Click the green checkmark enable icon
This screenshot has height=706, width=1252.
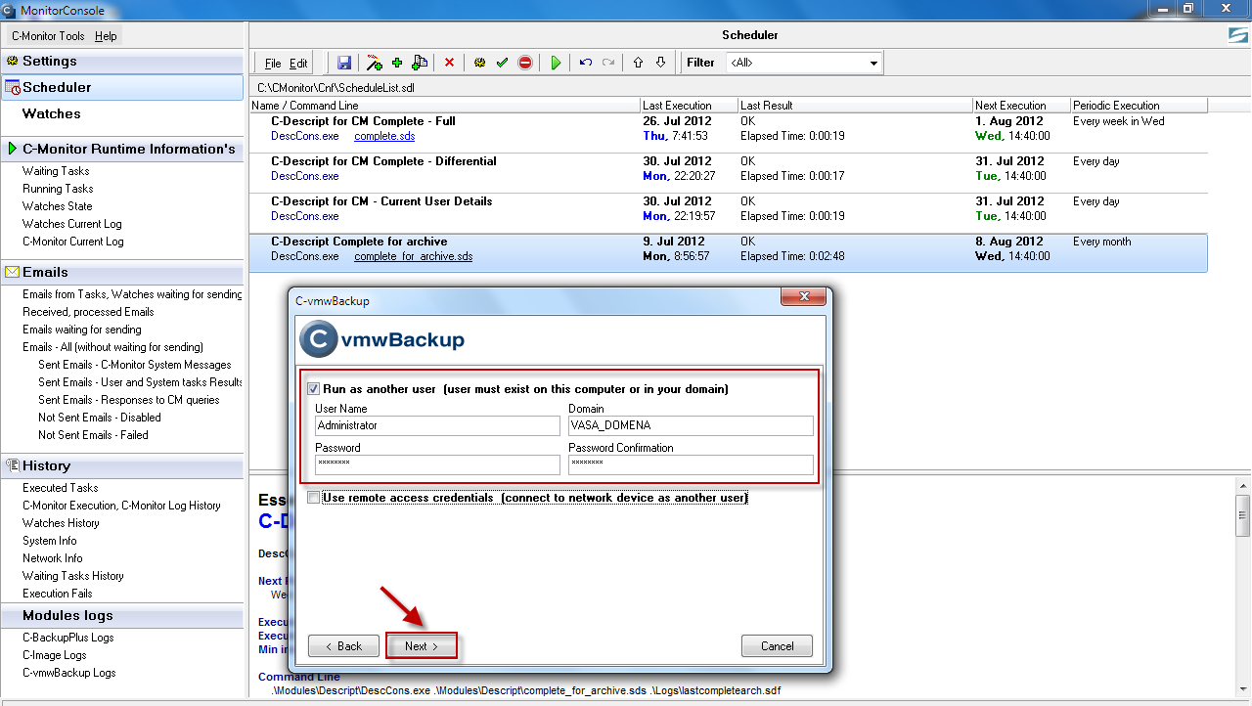pos(502,63)
